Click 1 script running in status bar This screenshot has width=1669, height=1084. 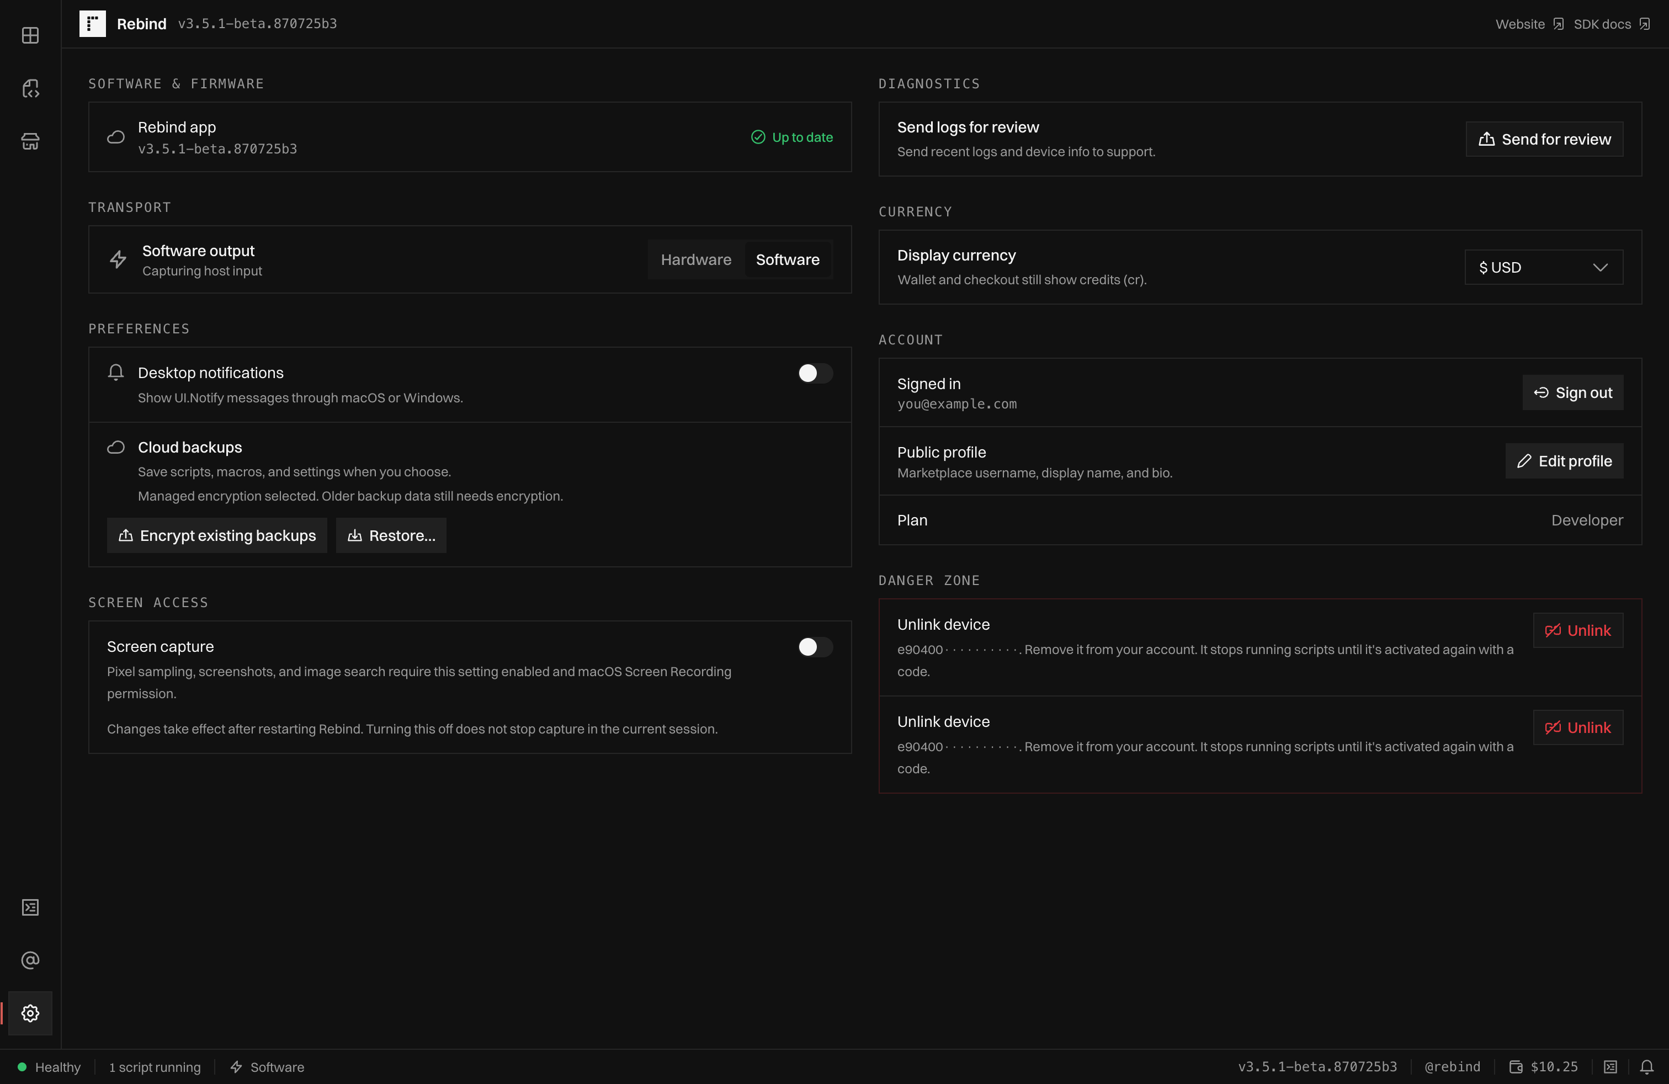coord(155,1066)
